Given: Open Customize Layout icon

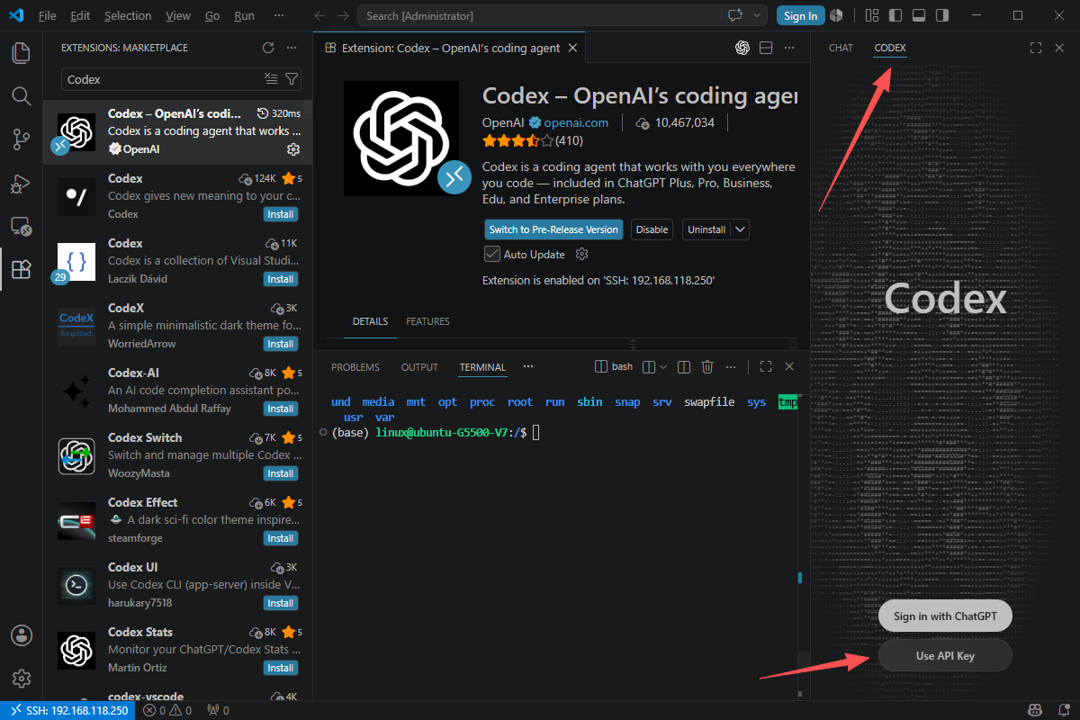Looking at the screenshot, I should pos(871,15).
